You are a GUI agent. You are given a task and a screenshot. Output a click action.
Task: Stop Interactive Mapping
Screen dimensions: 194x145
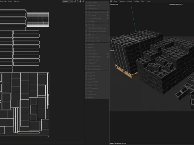pos(97,31)
